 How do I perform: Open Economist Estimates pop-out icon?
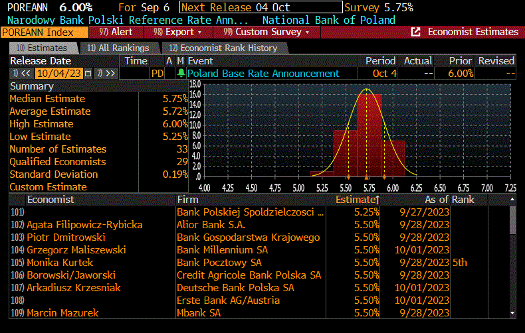point(415,32)
